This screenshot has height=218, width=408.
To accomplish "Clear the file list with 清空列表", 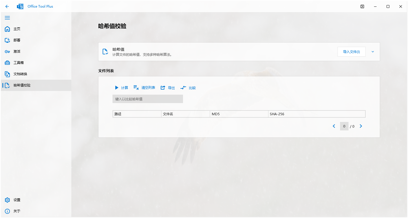I will [x=144, y=88].
